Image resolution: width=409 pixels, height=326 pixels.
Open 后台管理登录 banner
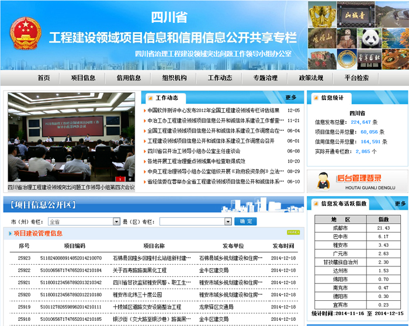358,181
